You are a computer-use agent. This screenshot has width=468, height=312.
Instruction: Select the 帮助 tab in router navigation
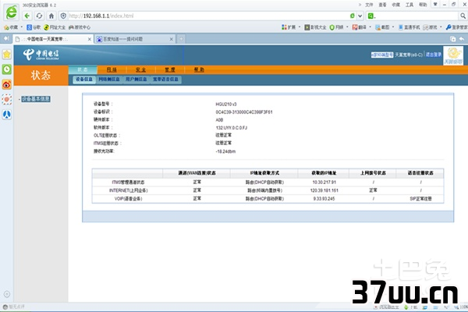tap(199, 69)
